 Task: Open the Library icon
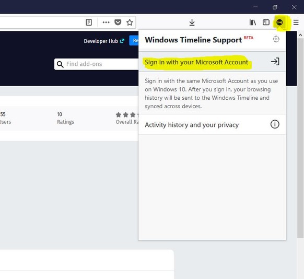pos(253,22)
